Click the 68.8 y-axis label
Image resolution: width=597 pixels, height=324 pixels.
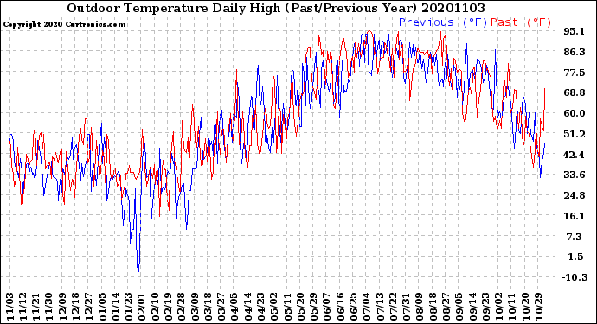[575, 92]
